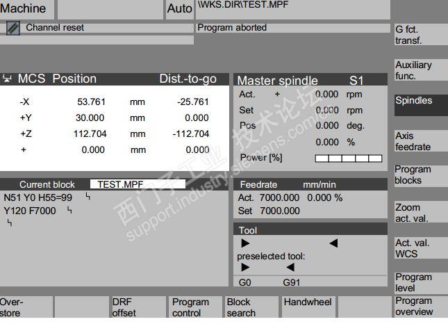Screen dimensions: 448x324
Task: Click spindle Set rpm value
Action: [327, 110]
